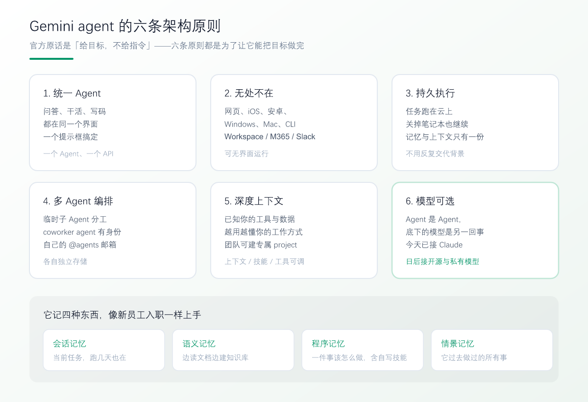This screenshot has height=402, width=588.
Task: Click the footnote '上下文 / 技能 / 工具可调'
Action: 264,261
